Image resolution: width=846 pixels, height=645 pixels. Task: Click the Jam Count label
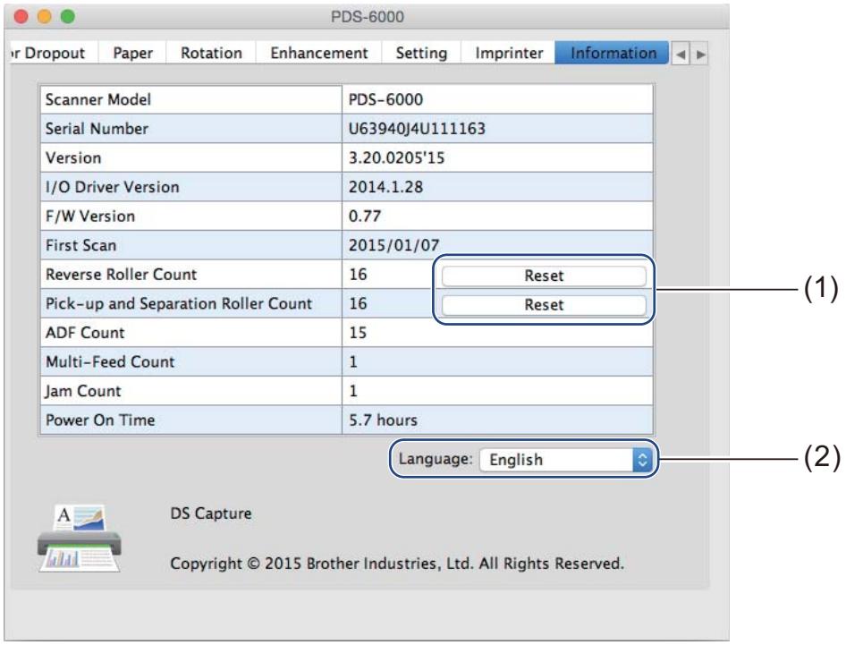[x=83, y=391]
